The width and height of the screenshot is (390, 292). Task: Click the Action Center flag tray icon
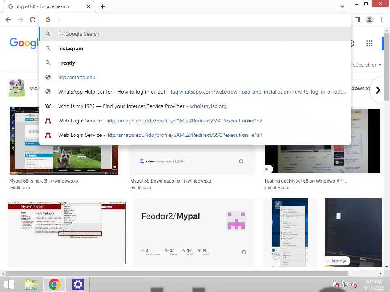point(336,285)
